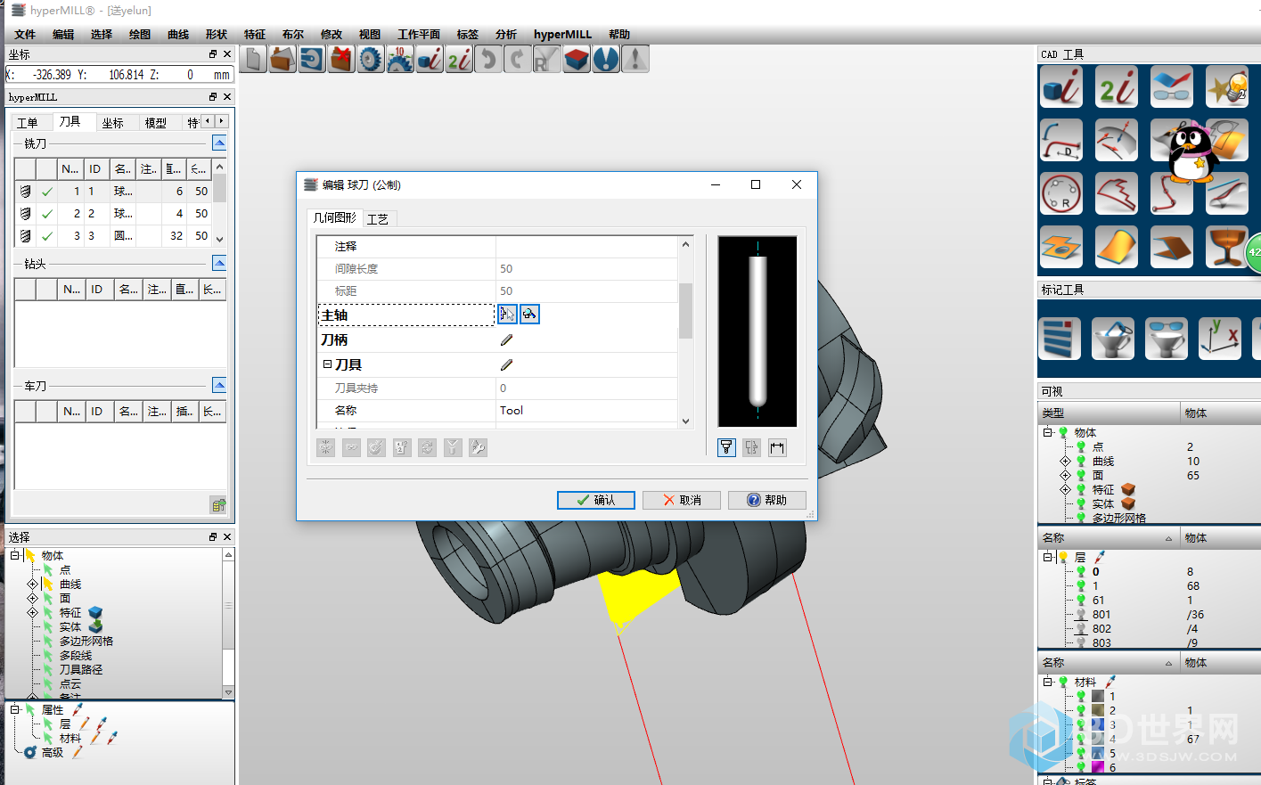Viewport: 1261px width, 785px height.
Task: Click the pencil edit icon for 刀具 row
Action: click(506, 365)
